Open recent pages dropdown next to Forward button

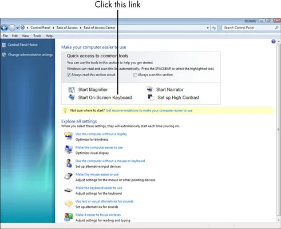tap(17, 28)
